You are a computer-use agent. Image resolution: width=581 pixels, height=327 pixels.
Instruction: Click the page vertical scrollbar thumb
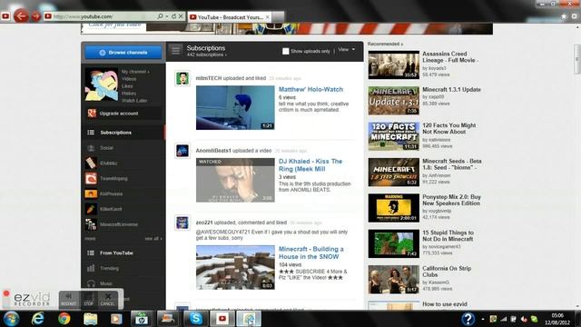[577, 59]
